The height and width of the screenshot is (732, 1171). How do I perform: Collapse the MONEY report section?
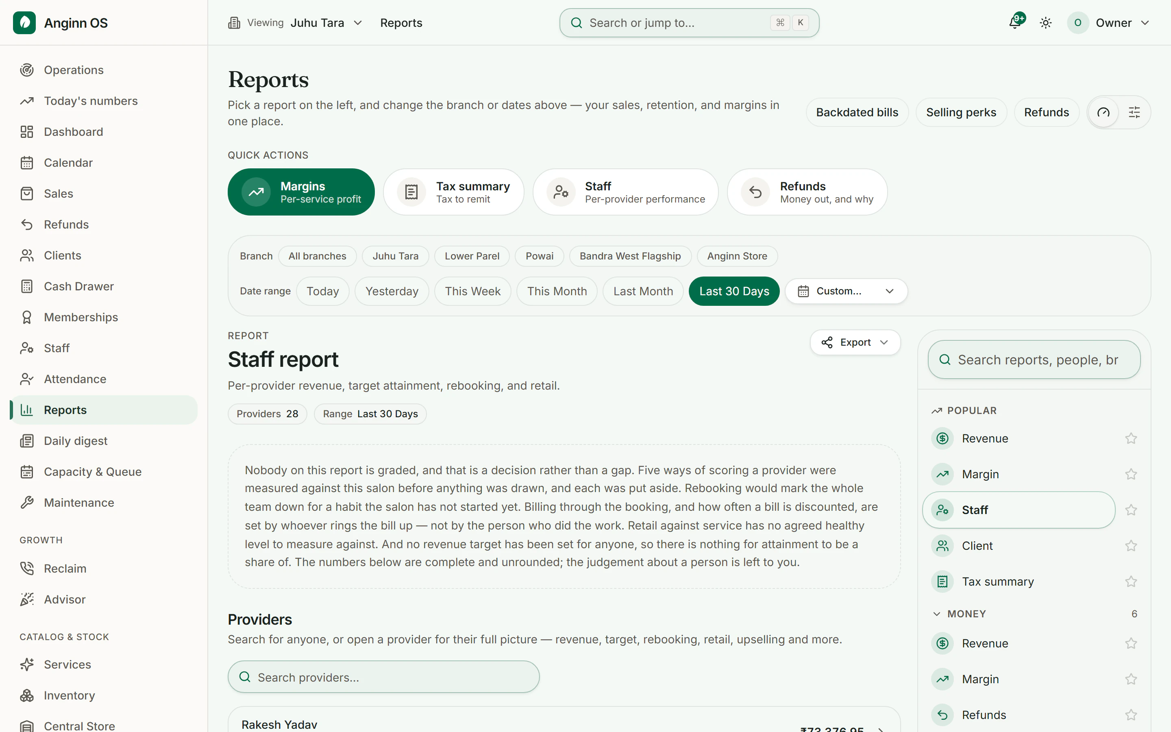[x=1034, y=614]
